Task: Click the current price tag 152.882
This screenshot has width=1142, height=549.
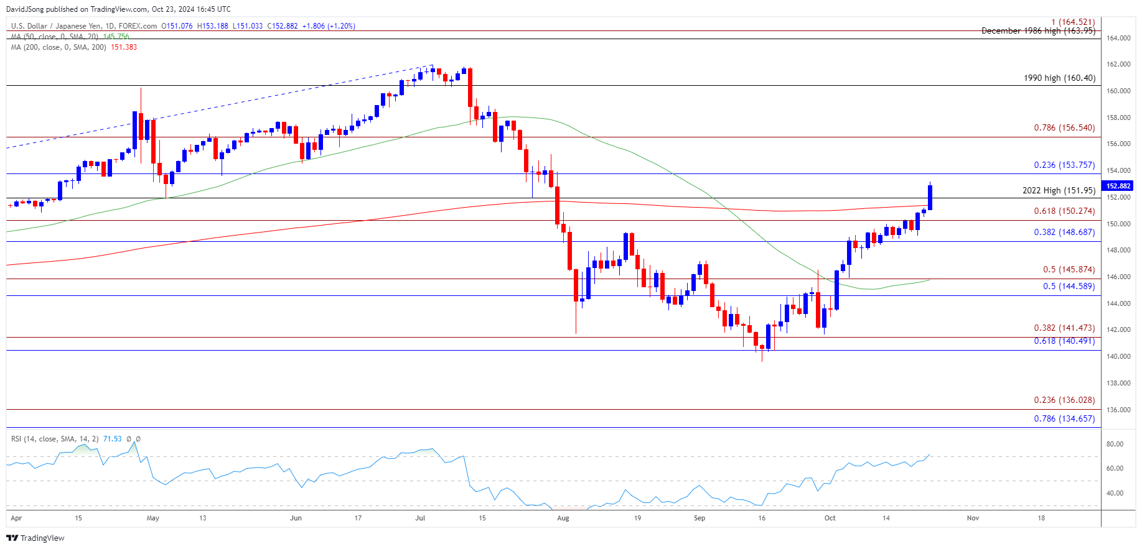Action: 1118,186
